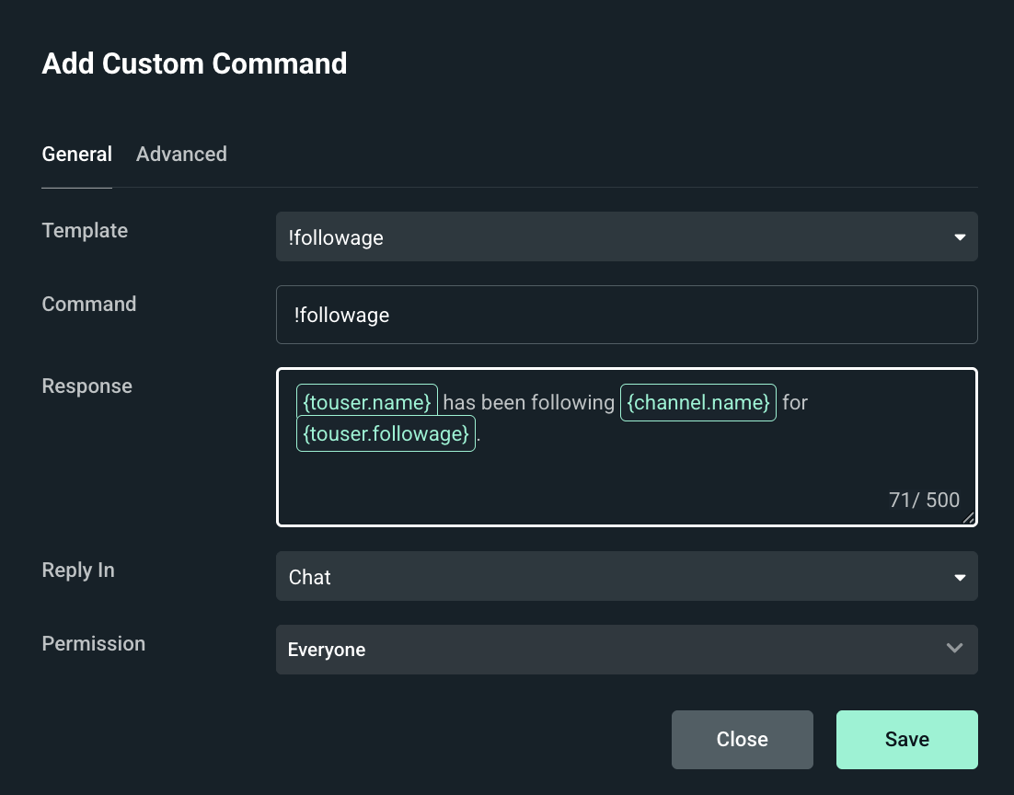Screen dimensions: 1014x795
Task: Select the General tab
Action: pyautogui.click(x=77, y=154)
